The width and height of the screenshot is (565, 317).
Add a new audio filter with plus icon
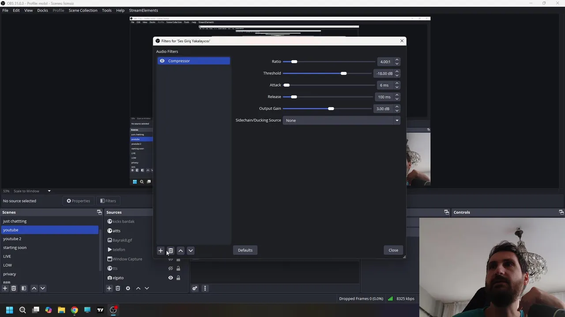pyautogui.click(x=161, y=251)
